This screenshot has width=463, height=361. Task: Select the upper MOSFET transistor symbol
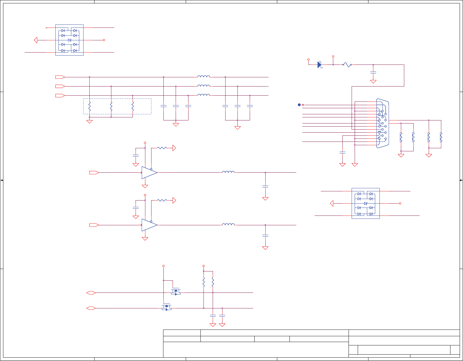pyautogui.click(x=176, y=291)
